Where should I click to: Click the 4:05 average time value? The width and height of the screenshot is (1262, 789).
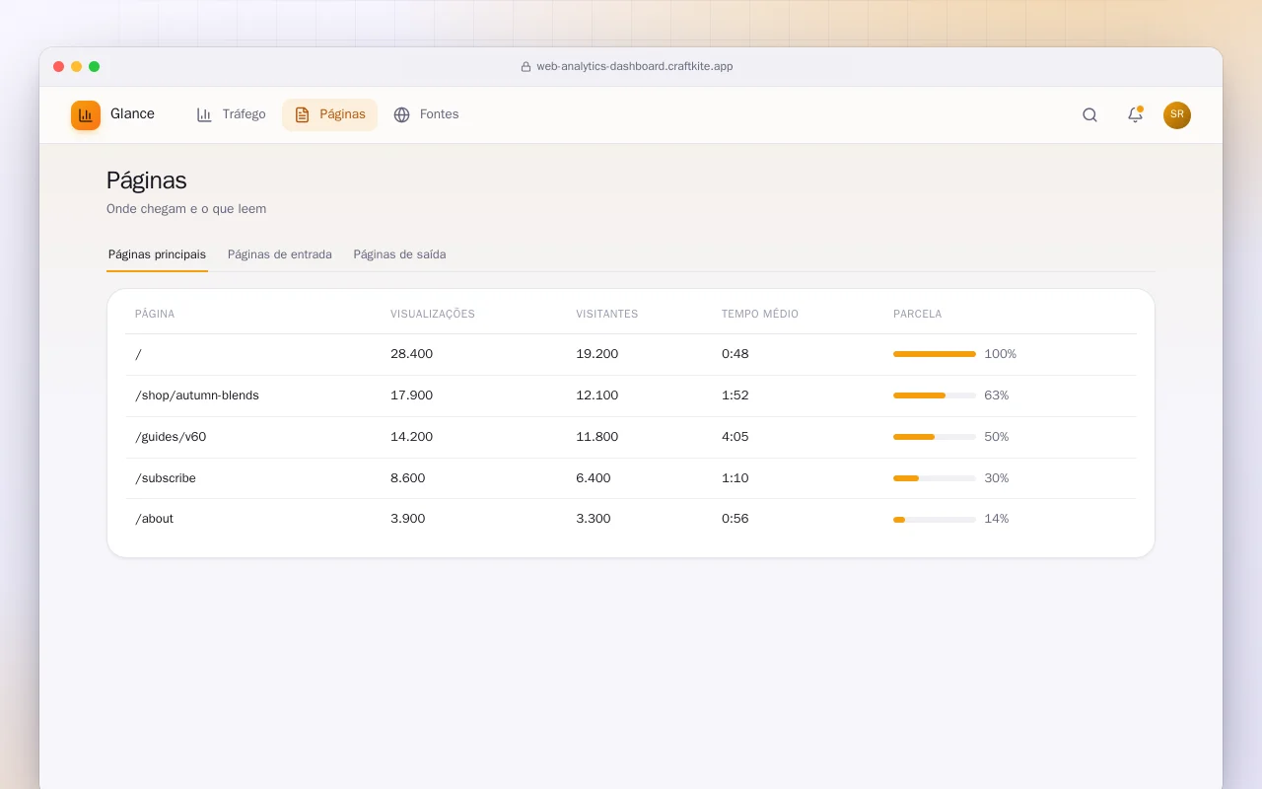736,437
